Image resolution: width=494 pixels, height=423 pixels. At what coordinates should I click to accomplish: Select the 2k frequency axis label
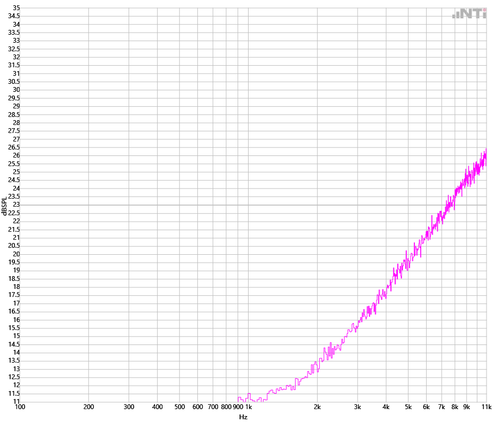(x=317, y=408)
